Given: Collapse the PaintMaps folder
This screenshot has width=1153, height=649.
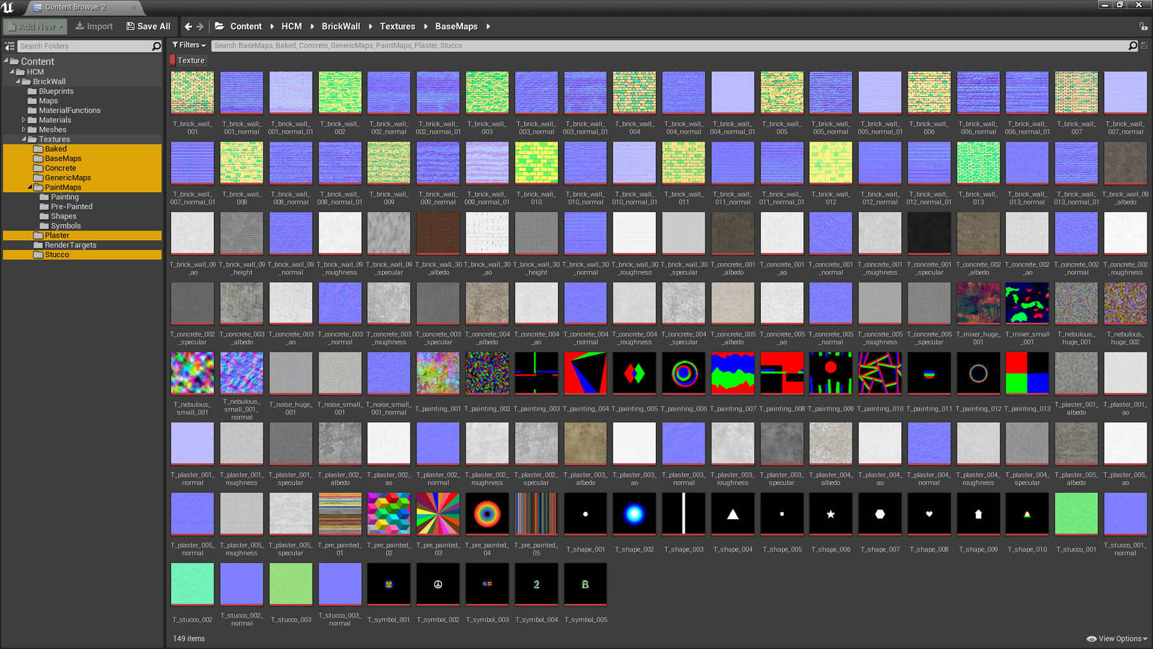Looking at the screenshot, I should [x=30, y=187].
